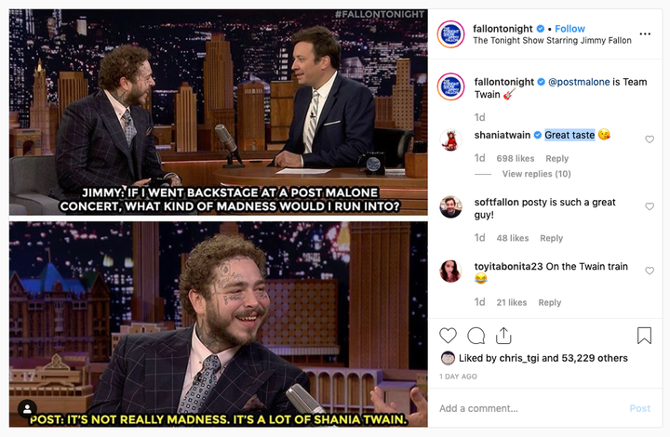
Task: View shaniatwain's profile avatar
Action: [450, 140]
